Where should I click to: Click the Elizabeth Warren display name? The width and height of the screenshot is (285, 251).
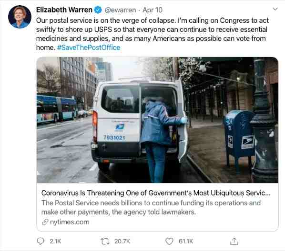64,10
